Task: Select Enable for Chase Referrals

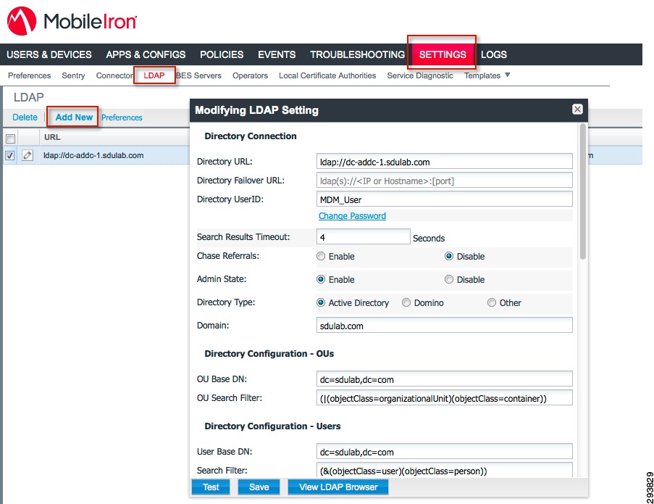Action: (x=321, y=256)
